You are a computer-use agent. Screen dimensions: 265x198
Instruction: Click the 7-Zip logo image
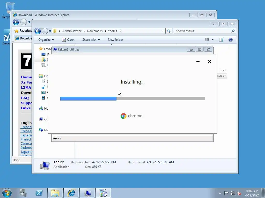26,61
